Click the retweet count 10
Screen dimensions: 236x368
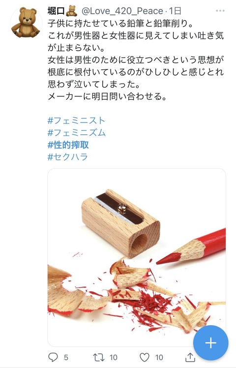tap(113, 358)
